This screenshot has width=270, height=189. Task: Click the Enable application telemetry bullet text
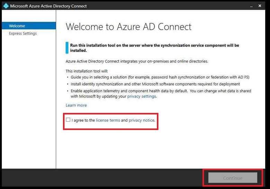[x=161, y=91]
